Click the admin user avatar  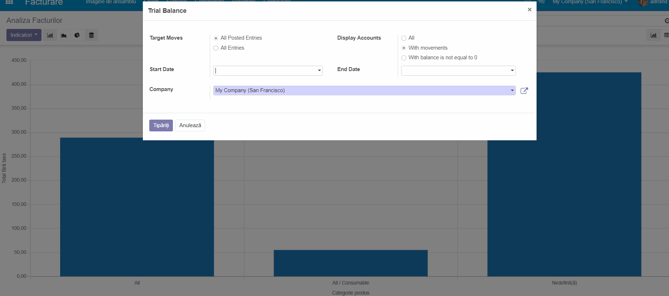643,3
